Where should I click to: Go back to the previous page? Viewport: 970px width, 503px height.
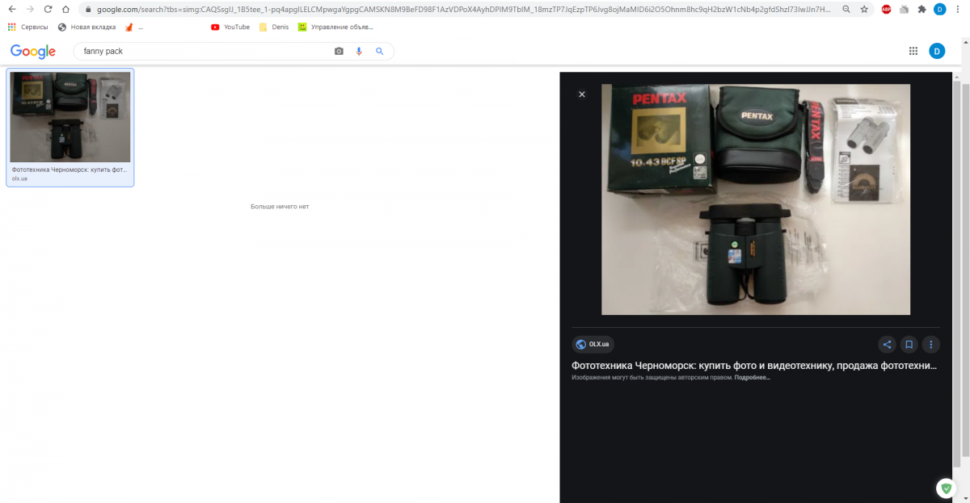point(12,9)
